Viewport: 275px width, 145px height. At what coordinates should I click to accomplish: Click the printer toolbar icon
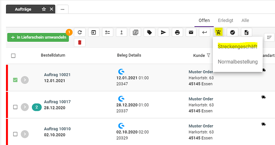coord(177,32)
